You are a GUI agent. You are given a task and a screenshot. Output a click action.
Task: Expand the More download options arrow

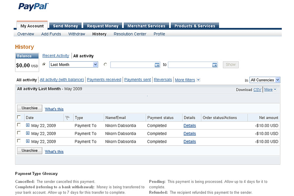pos(275,90)
